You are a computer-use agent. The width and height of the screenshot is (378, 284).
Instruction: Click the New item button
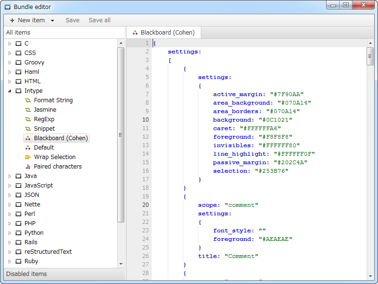click(x=27, y=20)
